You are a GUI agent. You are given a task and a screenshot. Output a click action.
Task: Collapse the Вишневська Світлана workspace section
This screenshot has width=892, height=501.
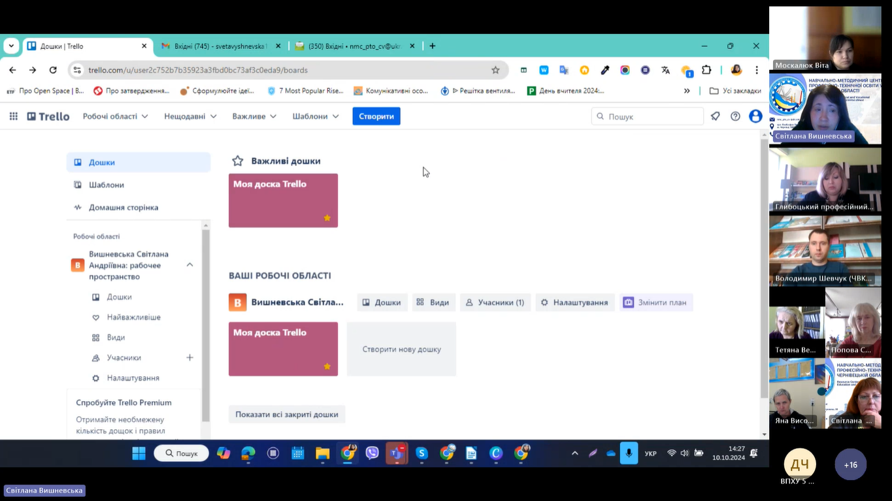coord(190,265)
